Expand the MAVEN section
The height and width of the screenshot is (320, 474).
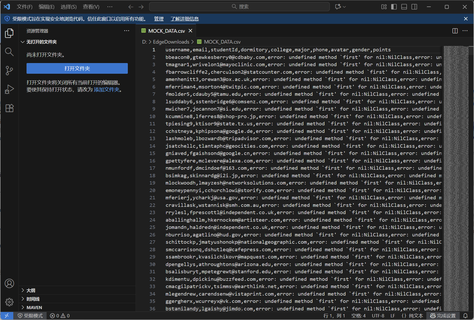pyautogui.click(x=77, y=308)
